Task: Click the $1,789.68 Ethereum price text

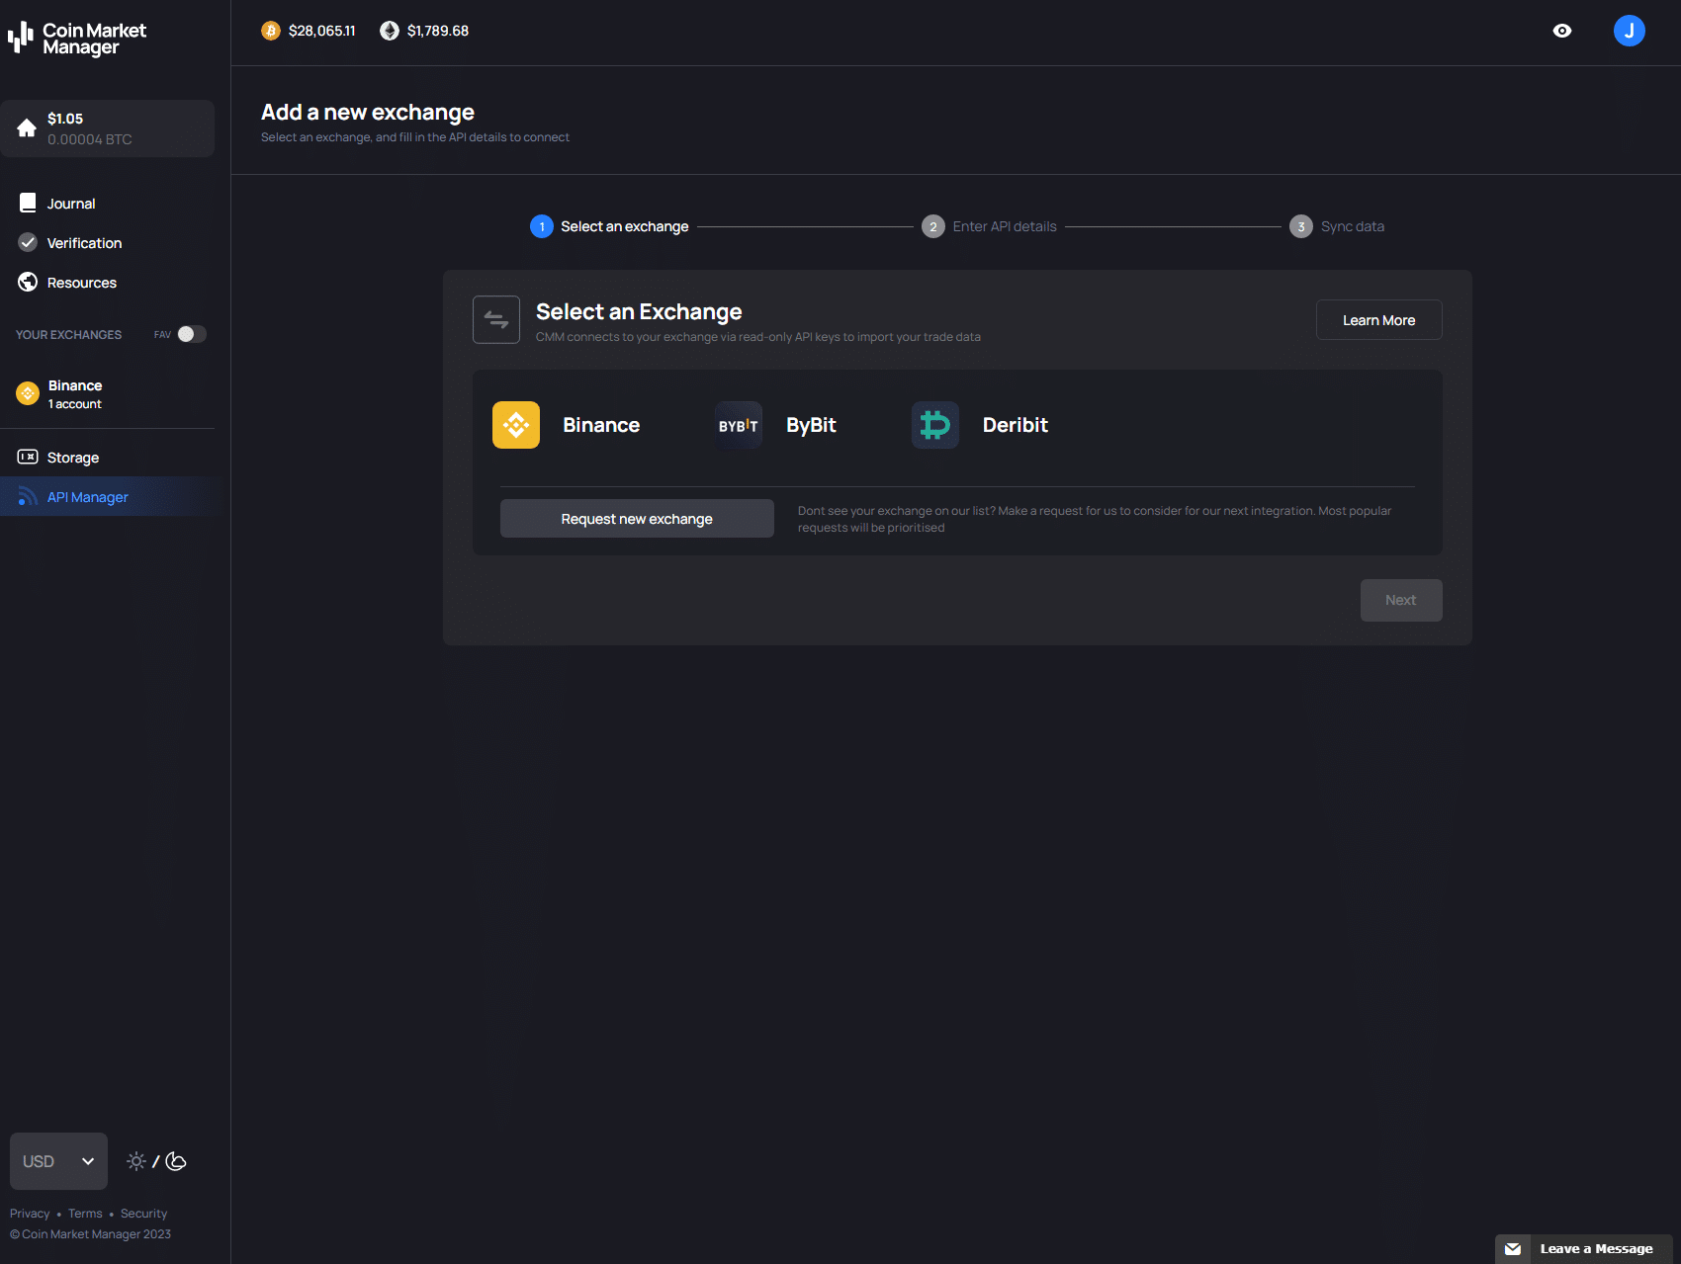Action: point(438,31)
